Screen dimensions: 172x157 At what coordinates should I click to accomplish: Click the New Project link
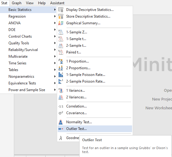(x=162, y=99)
